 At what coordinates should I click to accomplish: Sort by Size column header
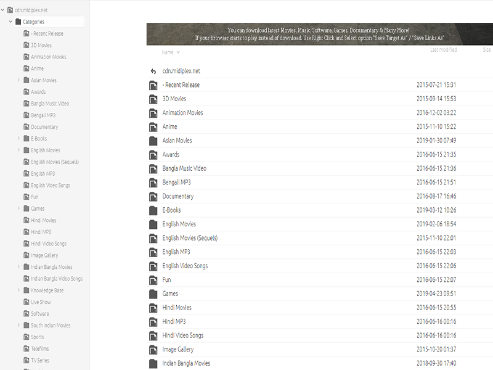click(x=486, y=50)
